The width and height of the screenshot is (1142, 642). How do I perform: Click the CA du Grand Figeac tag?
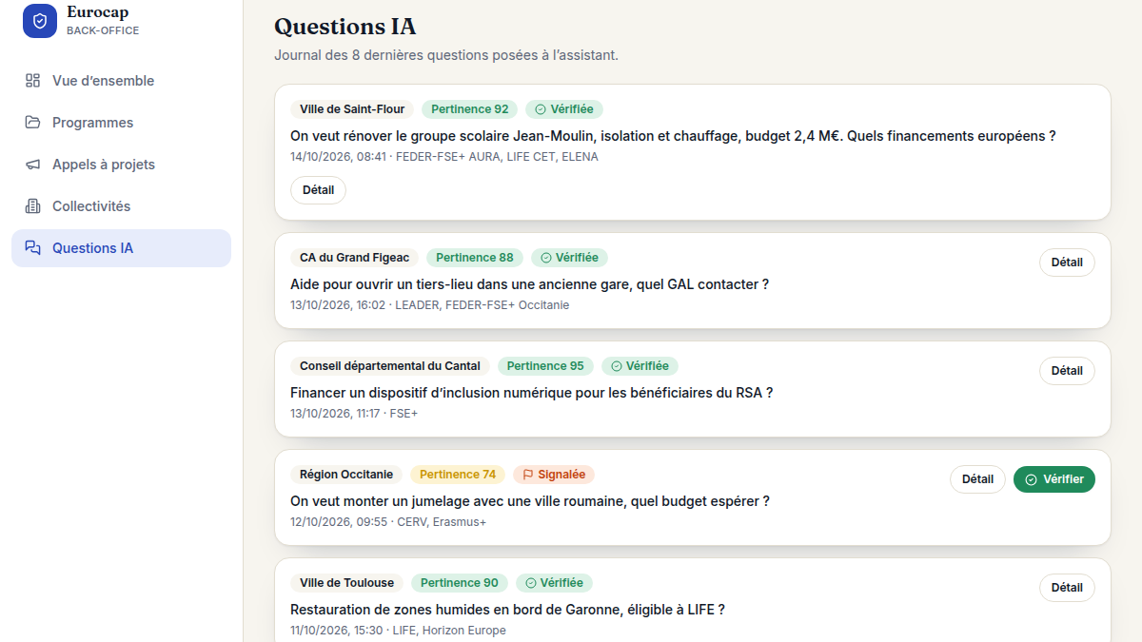click(x=355, y=258)
